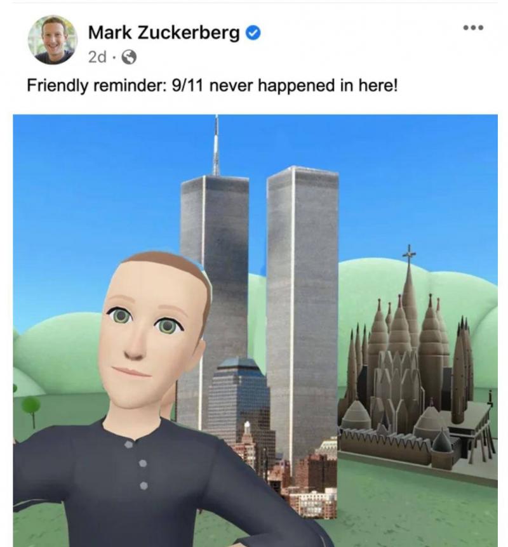Screen dimensions: 508x547
Task: Click the 2d post timestamp
Action: [x=97, y=57]
